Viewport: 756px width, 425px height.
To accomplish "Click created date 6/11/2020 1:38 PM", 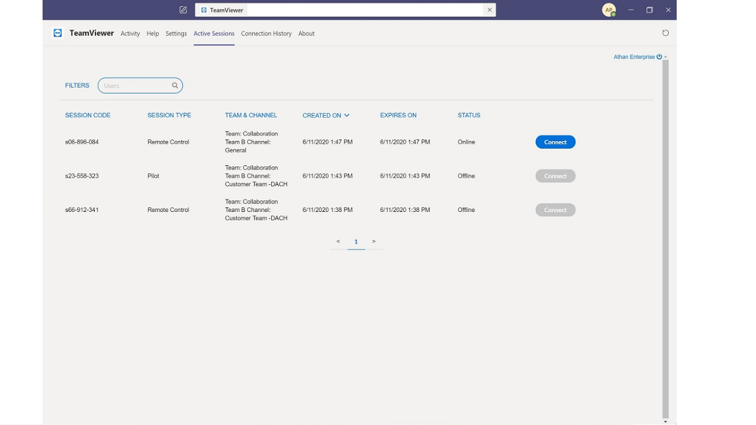I will coord(327,210).
